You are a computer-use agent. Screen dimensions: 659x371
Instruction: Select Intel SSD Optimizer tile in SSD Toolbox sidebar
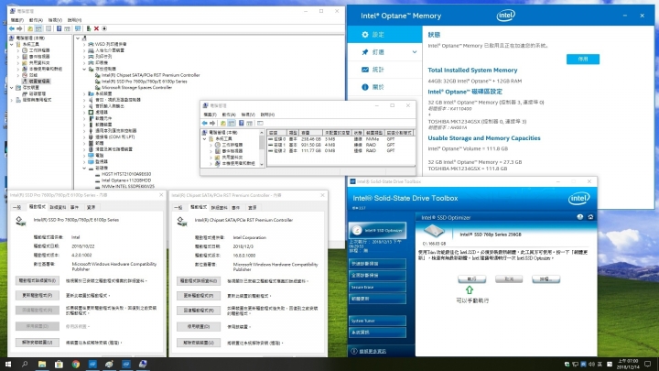point(377,231)
